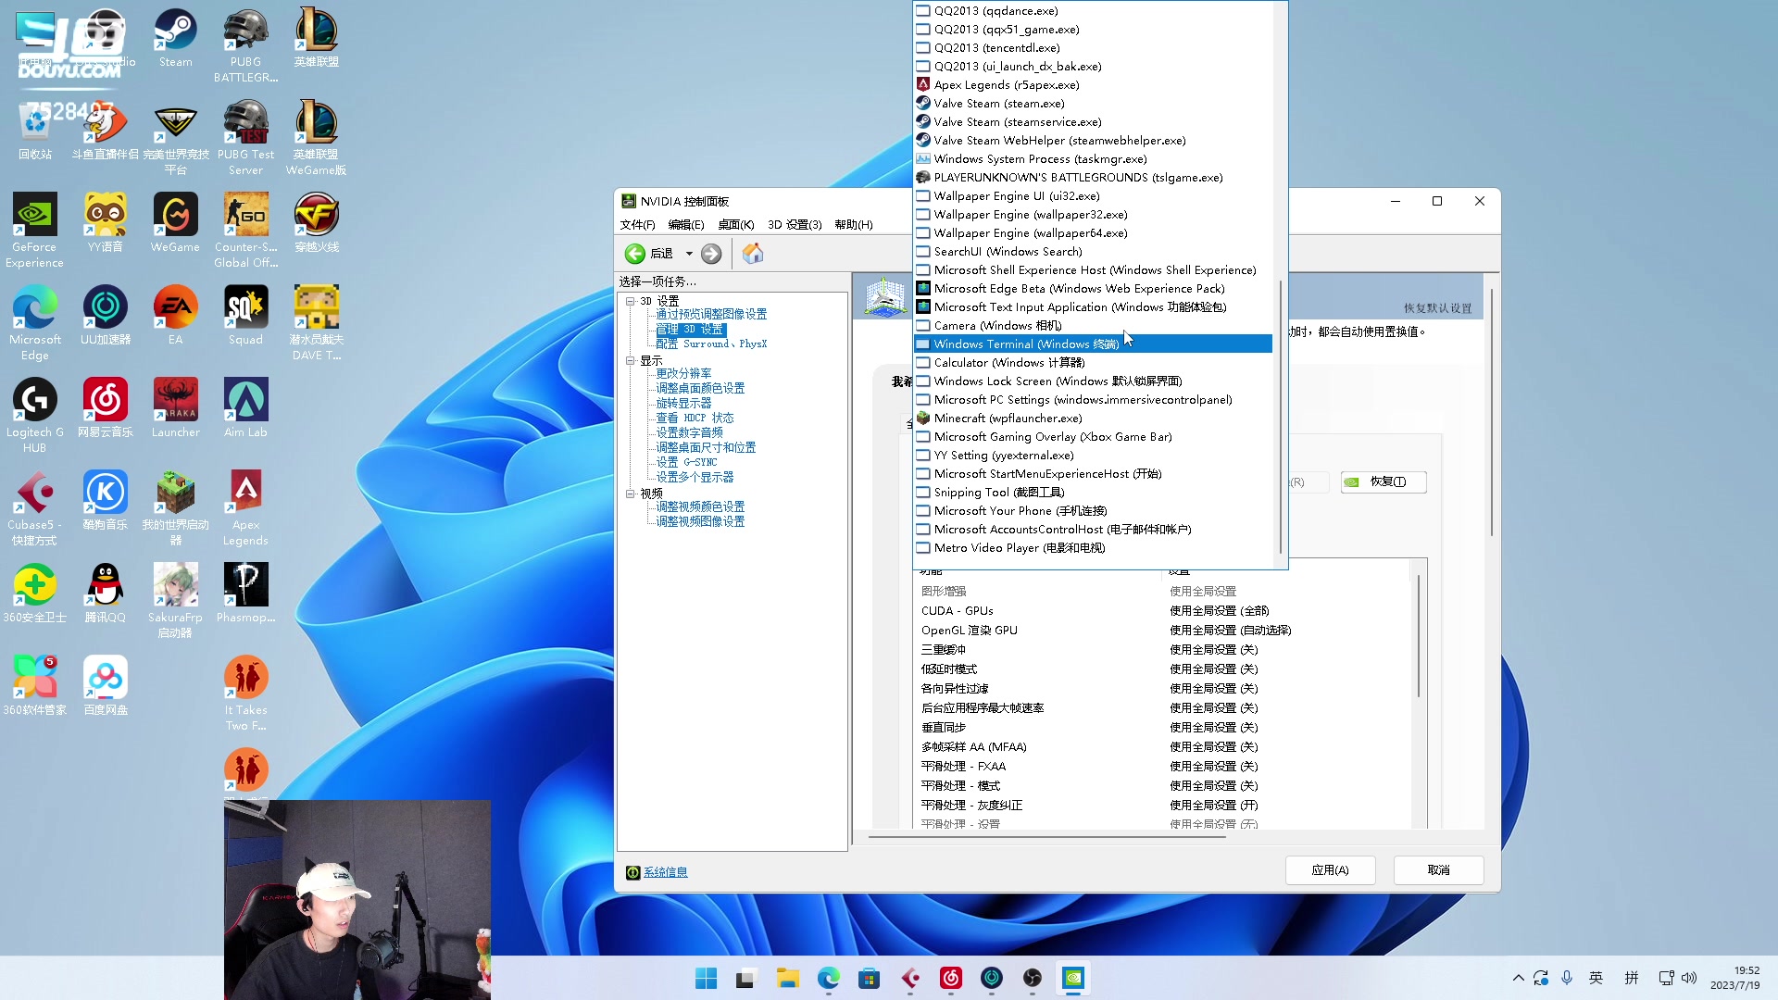Select 更改分辨率 in tree

tap(683, 373)
